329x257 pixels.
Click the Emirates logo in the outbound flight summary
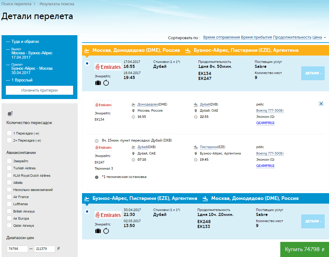pos(108,67)
